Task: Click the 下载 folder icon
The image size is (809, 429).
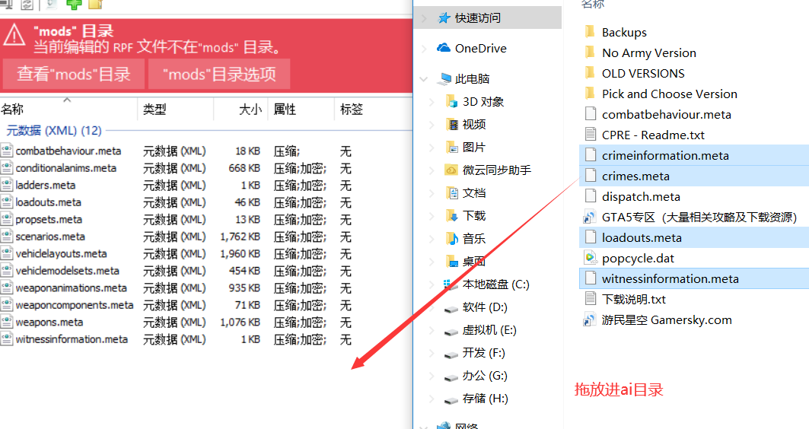Action: pyautogui.click(x=452, y=215)
